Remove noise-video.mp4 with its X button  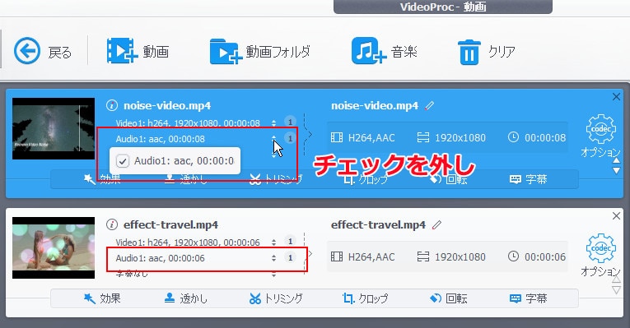[x=616, y=97]
